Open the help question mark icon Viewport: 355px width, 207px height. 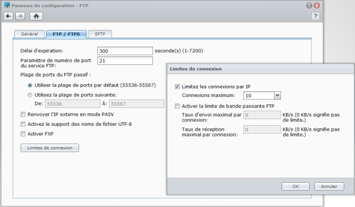[315, 16]
